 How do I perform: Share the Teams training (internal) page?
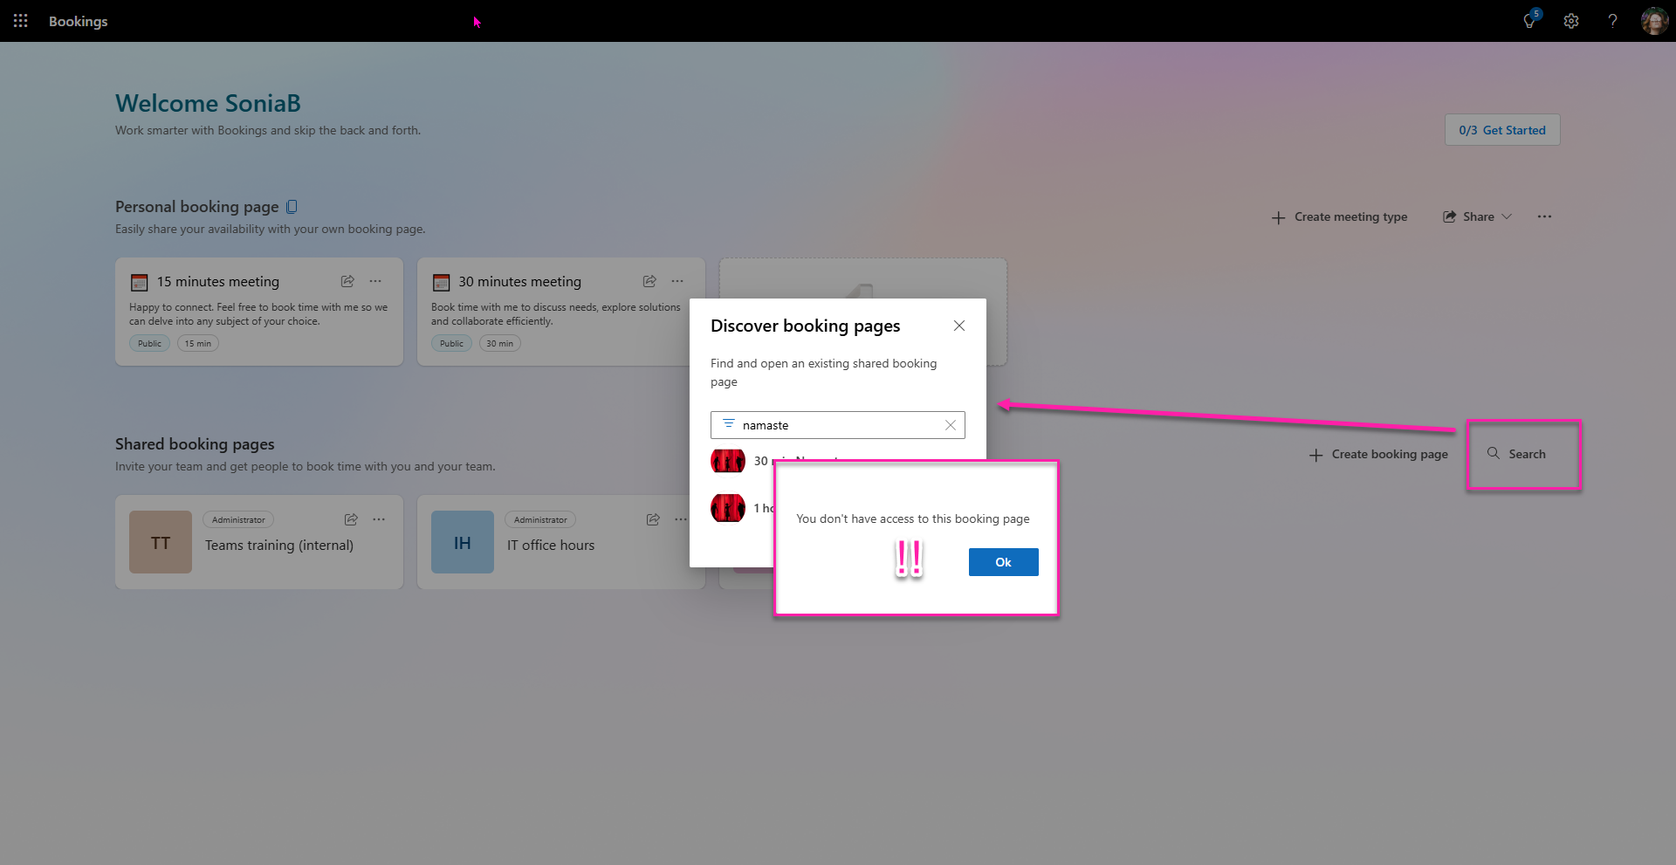click(351, 519)
